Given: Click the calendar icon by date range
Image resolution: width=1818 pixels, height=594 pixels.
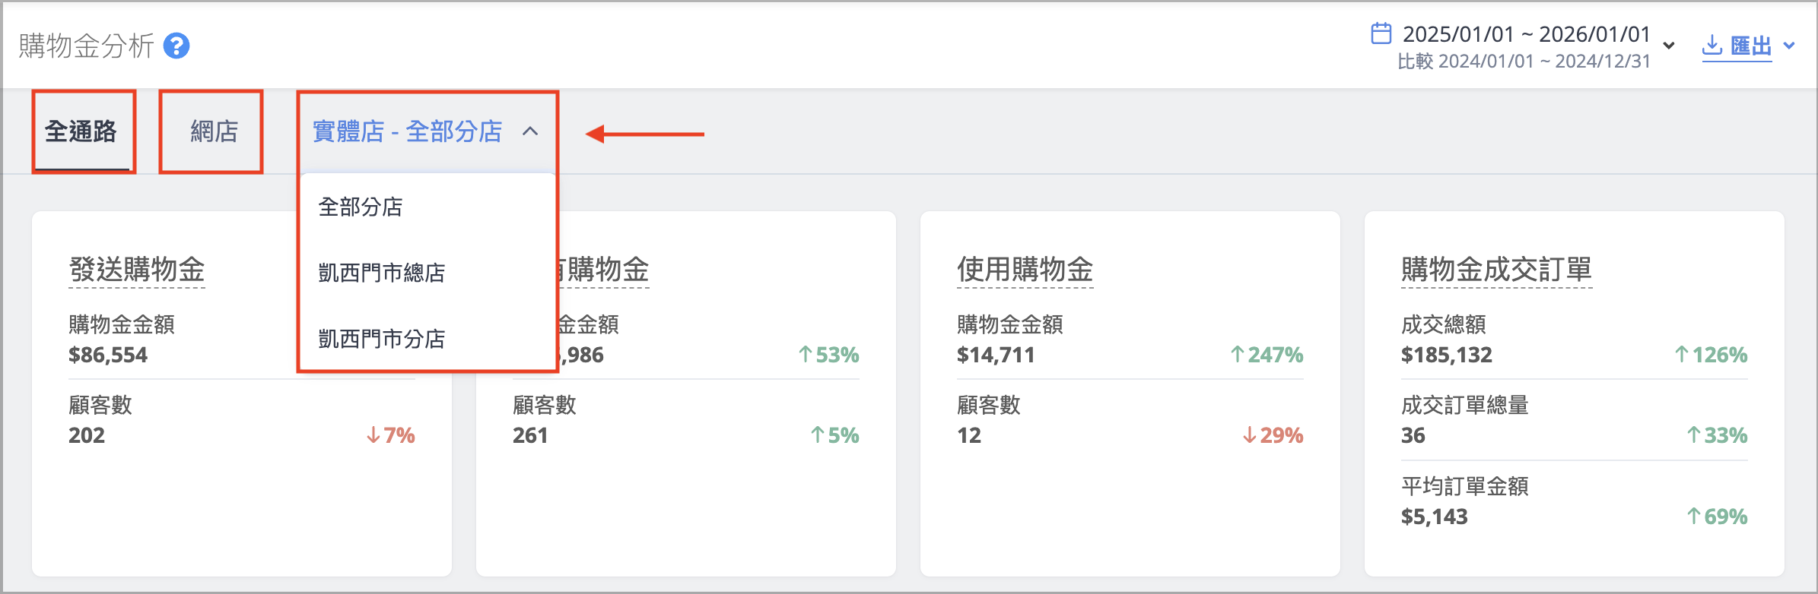Looking at the screenshot, I should click(1381, 33).
